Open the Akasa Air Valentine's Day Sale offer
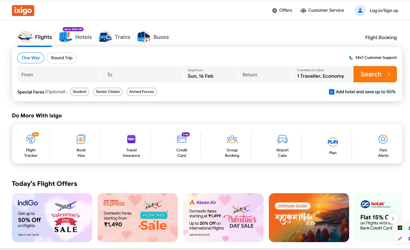Screen dimensions: 410x250 point(223,218)
